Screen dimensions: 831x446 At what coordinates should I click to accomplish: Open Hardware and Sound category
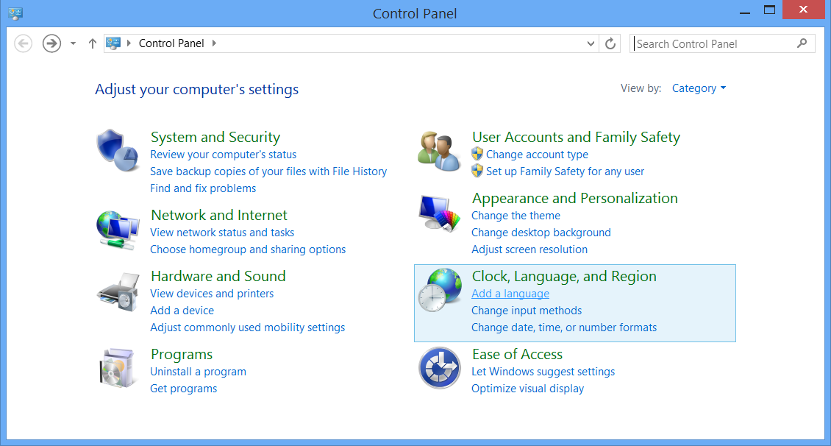218,276
